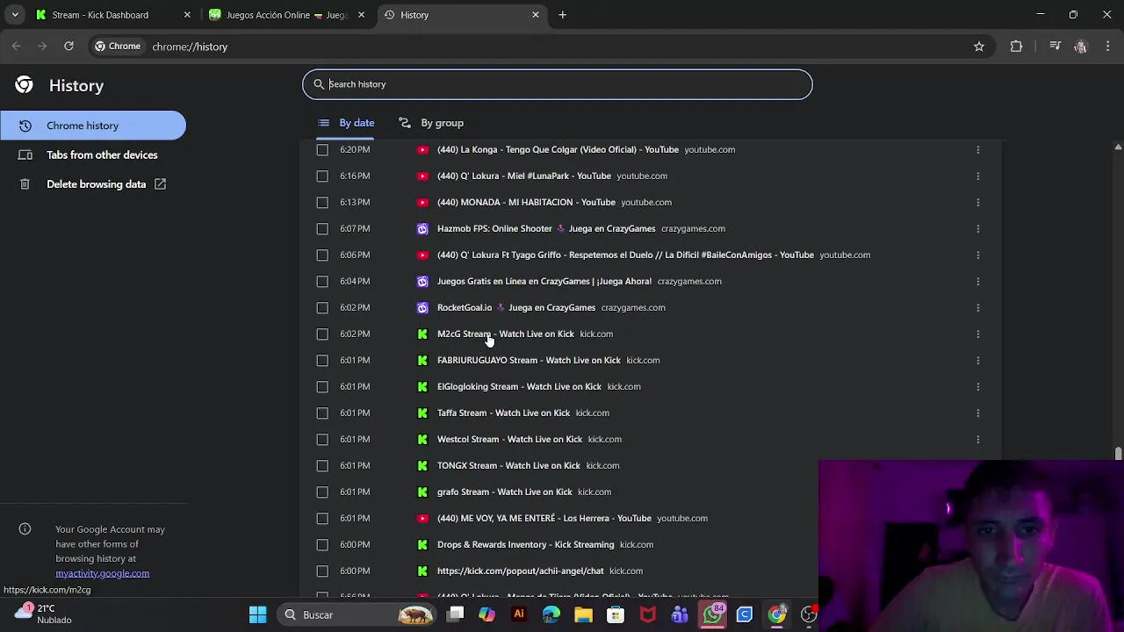Image resolution: width=1124 pixels, height=632 pixels.
Task: Check the box for Q' Lokura Miel entry
Action: [322, 176]
